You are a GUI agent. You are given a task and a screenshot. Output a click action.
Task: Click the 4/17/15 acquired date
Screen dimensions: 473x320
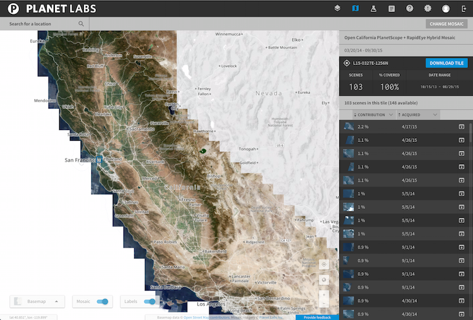click(x=409, y=127)
